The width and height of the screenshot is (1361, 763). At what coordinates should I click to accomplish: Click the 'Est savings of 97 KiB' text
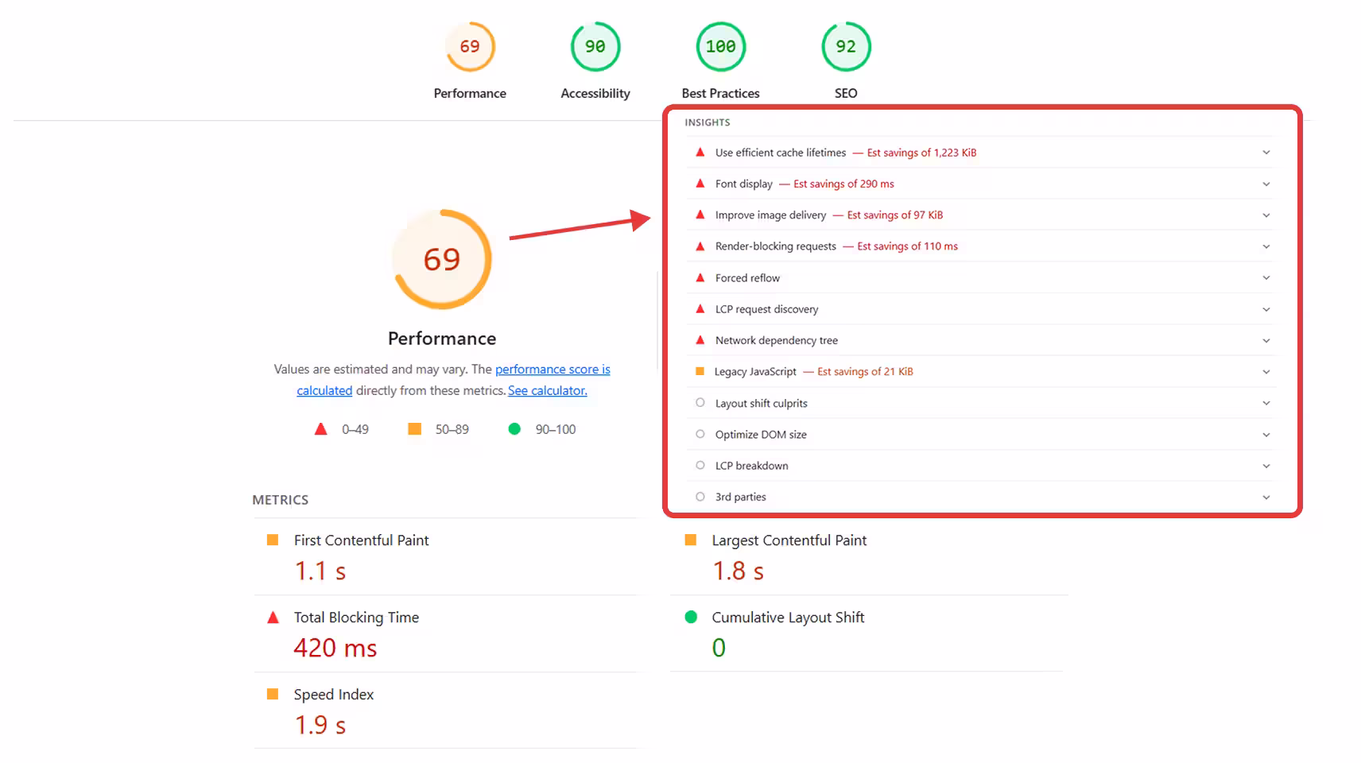pyautogui.click(x=895, y=215)
